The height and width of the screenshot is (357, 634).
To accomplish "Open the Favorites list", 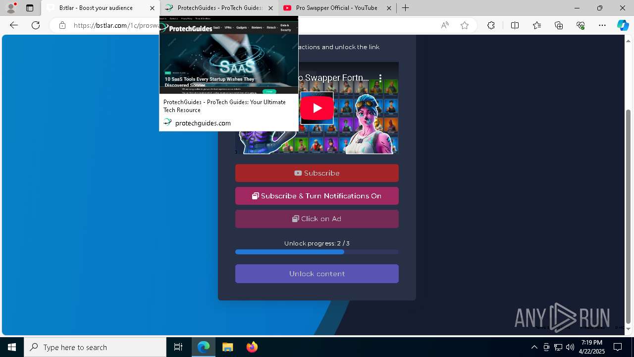I will [x=537, y=25].
